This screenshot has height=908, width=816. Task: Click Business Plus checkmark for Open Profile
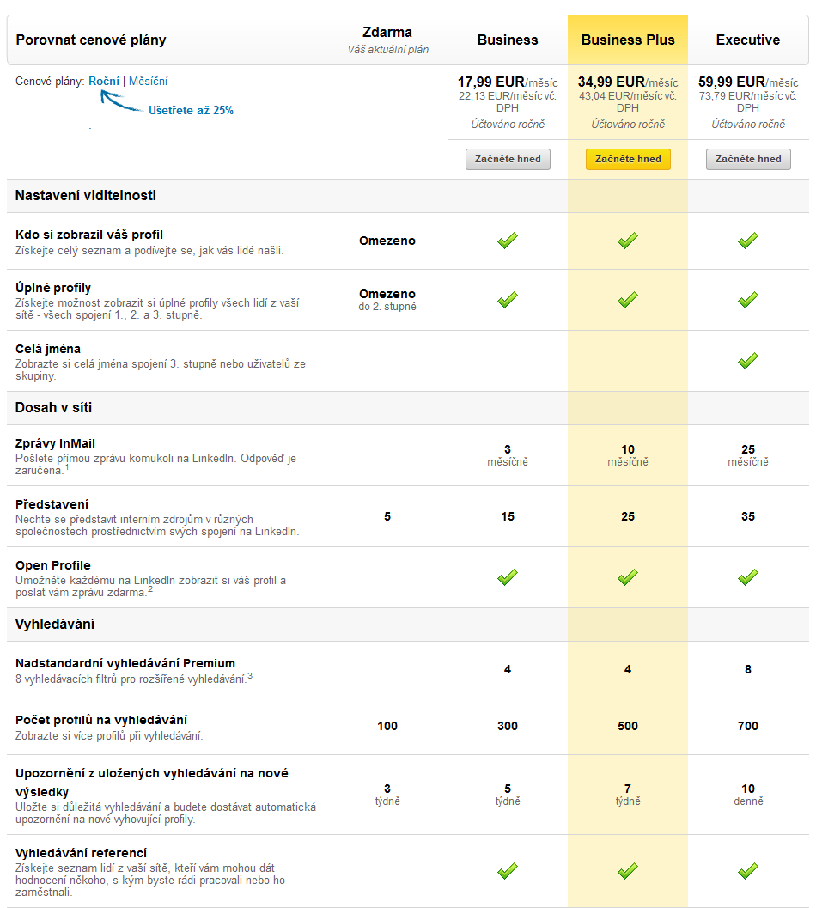[x=628, y=577]
